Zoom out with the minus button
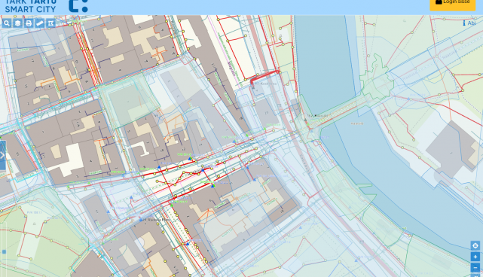Image resolution: width=483 pixels, height=277 pixels. pyautogui.click(x=475, y=267)
